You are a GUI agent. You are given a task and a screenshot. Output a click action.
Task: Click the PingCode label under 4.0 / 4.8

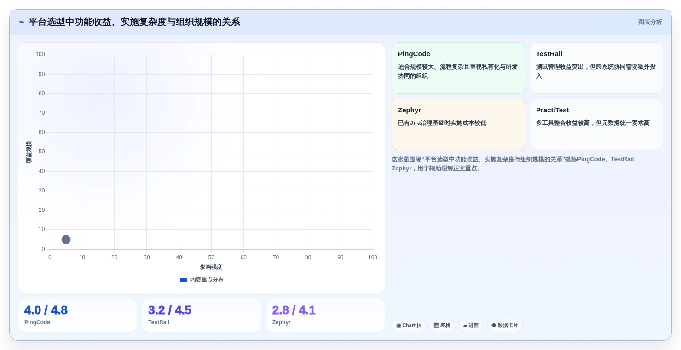[37, 322]
